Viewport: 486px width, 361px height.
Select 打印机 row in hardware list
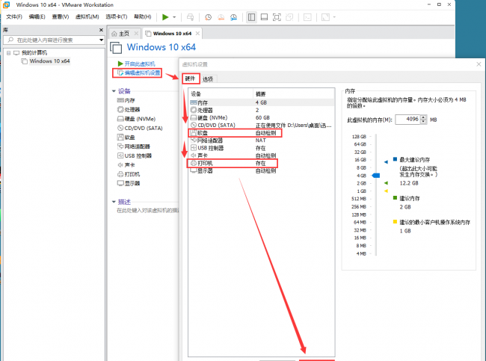coord(262,163)
